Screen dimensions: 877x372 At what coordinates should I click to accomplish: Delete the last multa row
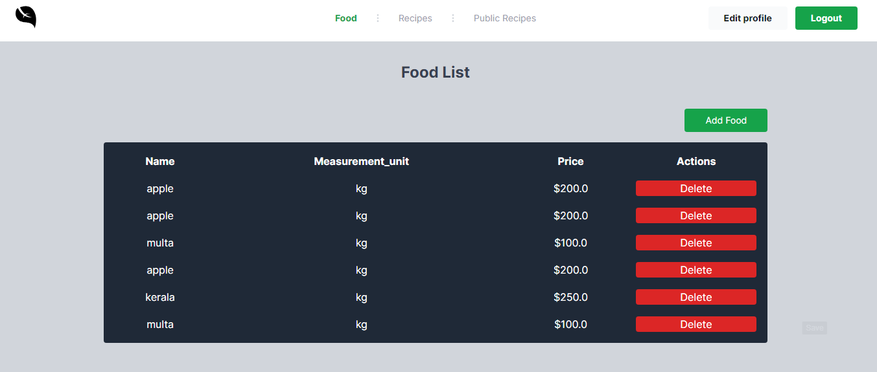(696, 324)
